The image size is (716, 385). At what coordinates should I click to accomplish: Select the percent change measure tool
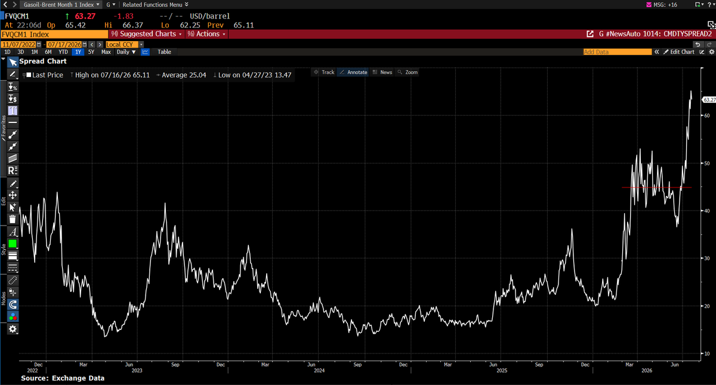coord(13,87)
